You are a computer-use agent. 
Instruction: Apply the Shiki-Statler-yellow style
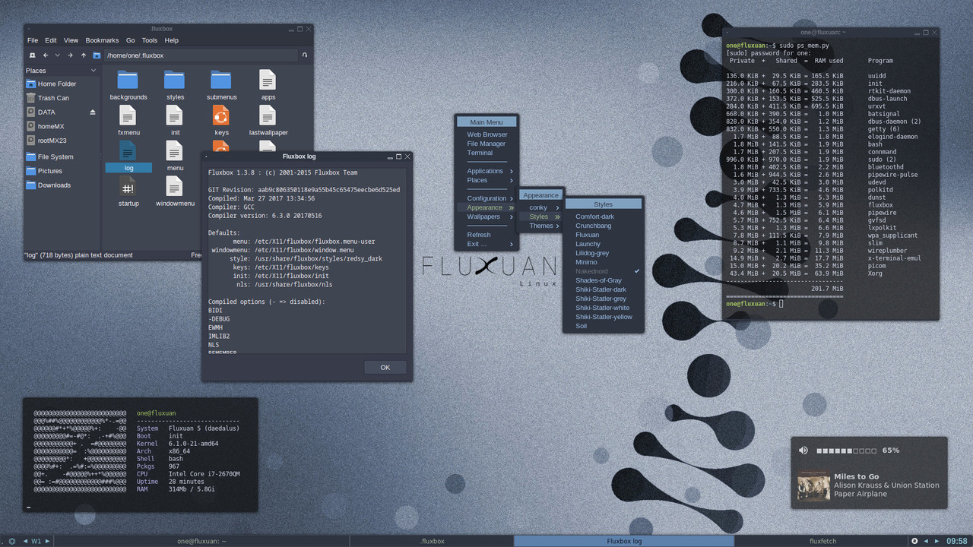605,317
